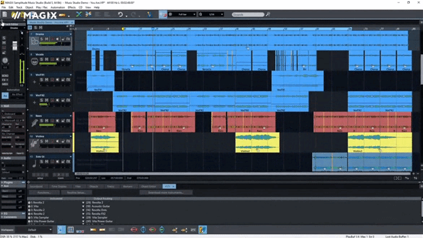Switch to the Object Editor tab
The image size is (423, 238).
(x=149, y=186)
